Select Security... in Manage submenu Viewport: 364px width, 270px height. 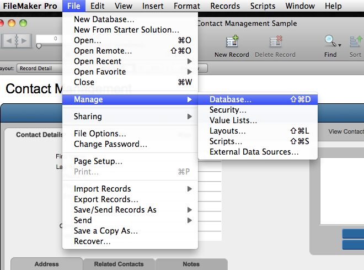tap(258, 110)
